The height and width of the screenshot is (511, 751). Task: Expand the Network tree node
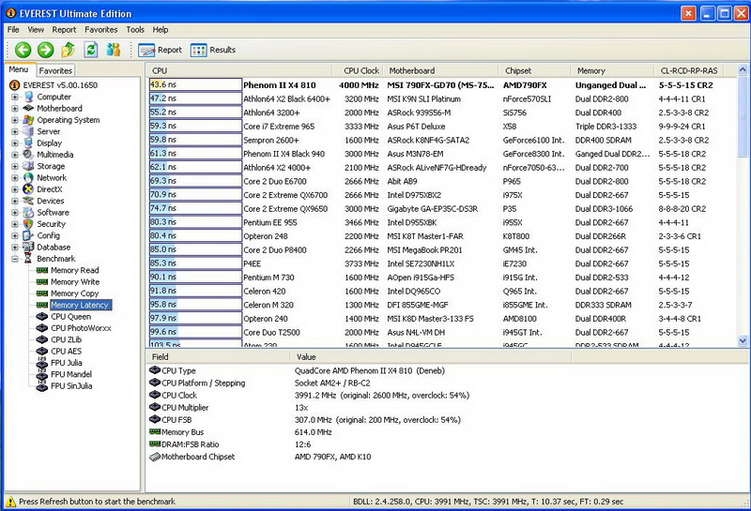click(x=15, y=177)
